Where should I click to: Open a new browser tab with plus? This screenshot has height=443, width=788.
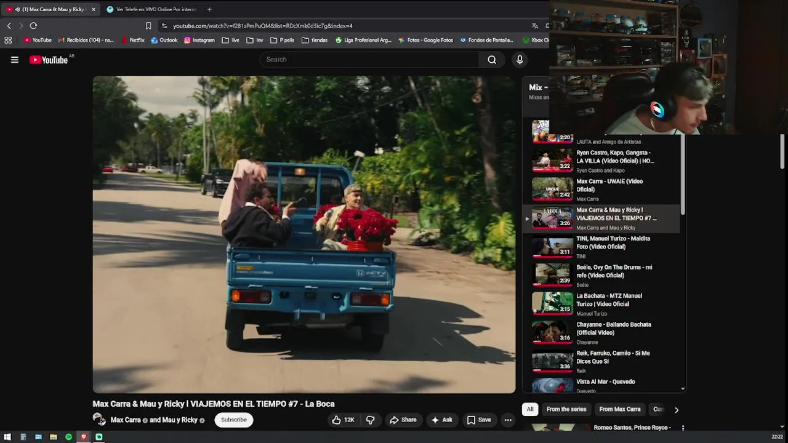pos(209,9)
